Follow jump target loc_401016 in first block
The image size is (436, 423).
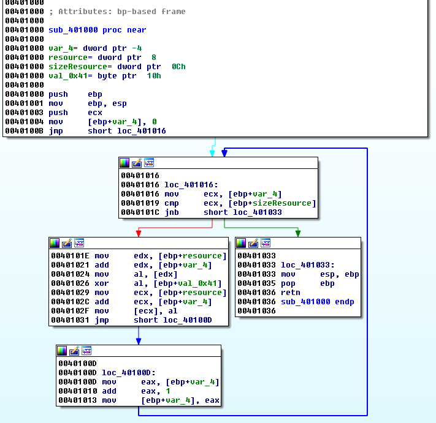141,131
